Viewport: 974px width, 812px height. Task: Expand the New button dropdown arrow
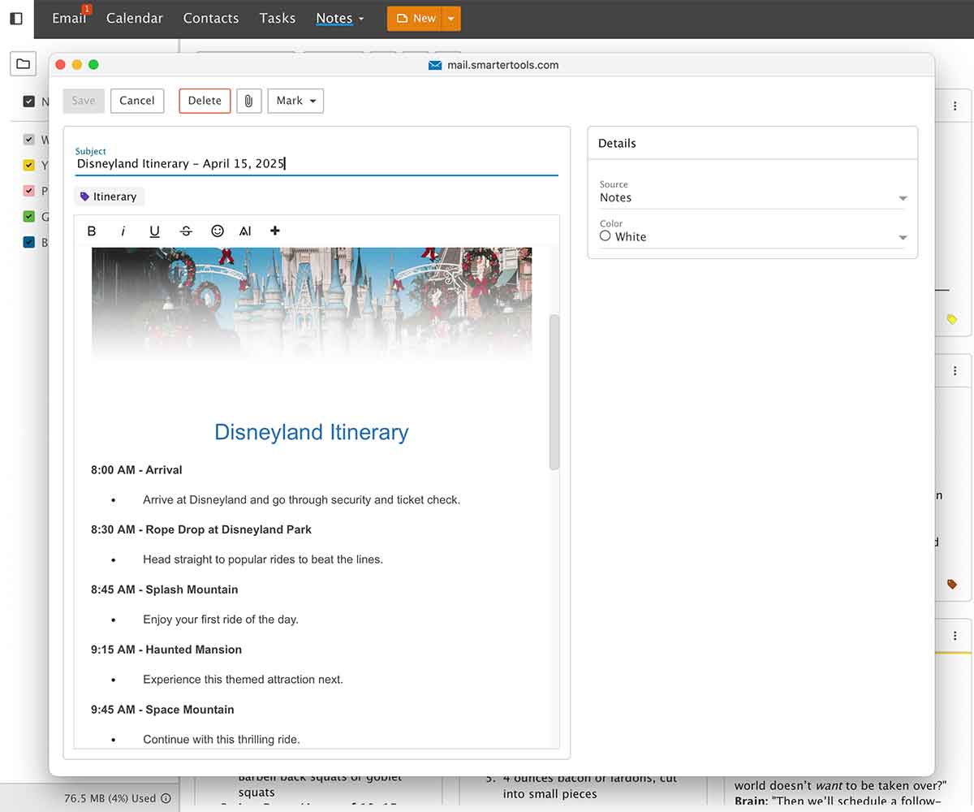(x=451, y=19)
